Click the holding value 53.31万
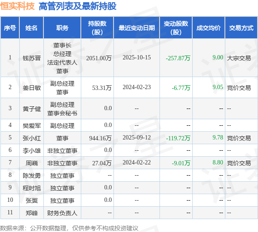 [102, 88]
